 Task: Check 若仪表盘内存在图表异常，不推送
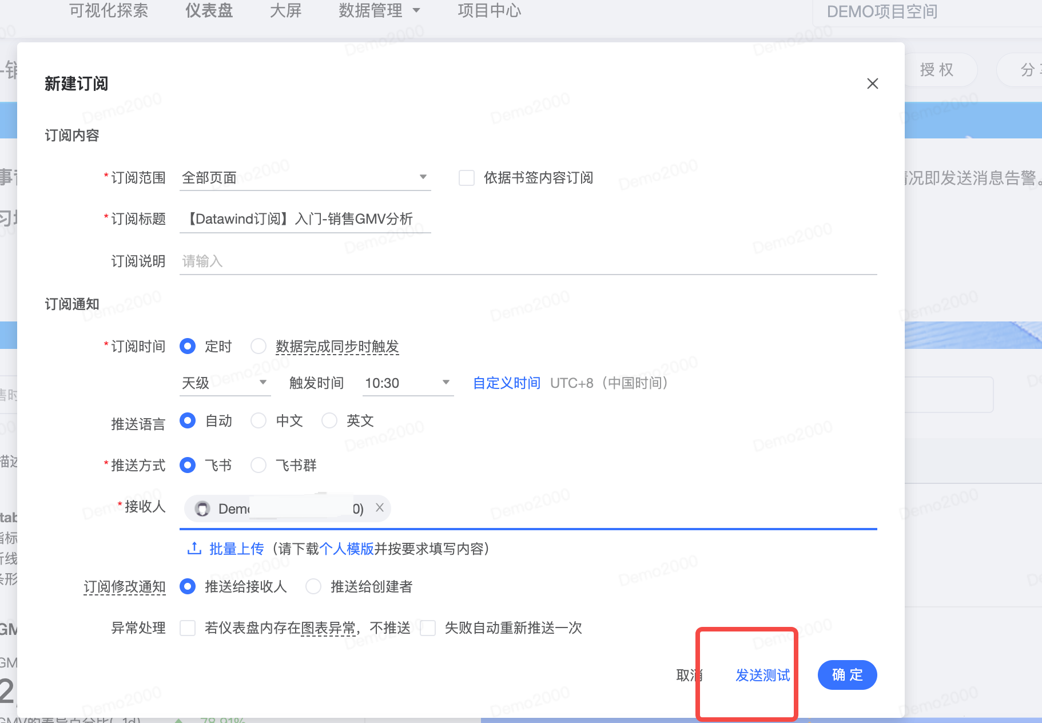[x=188, y=628]
